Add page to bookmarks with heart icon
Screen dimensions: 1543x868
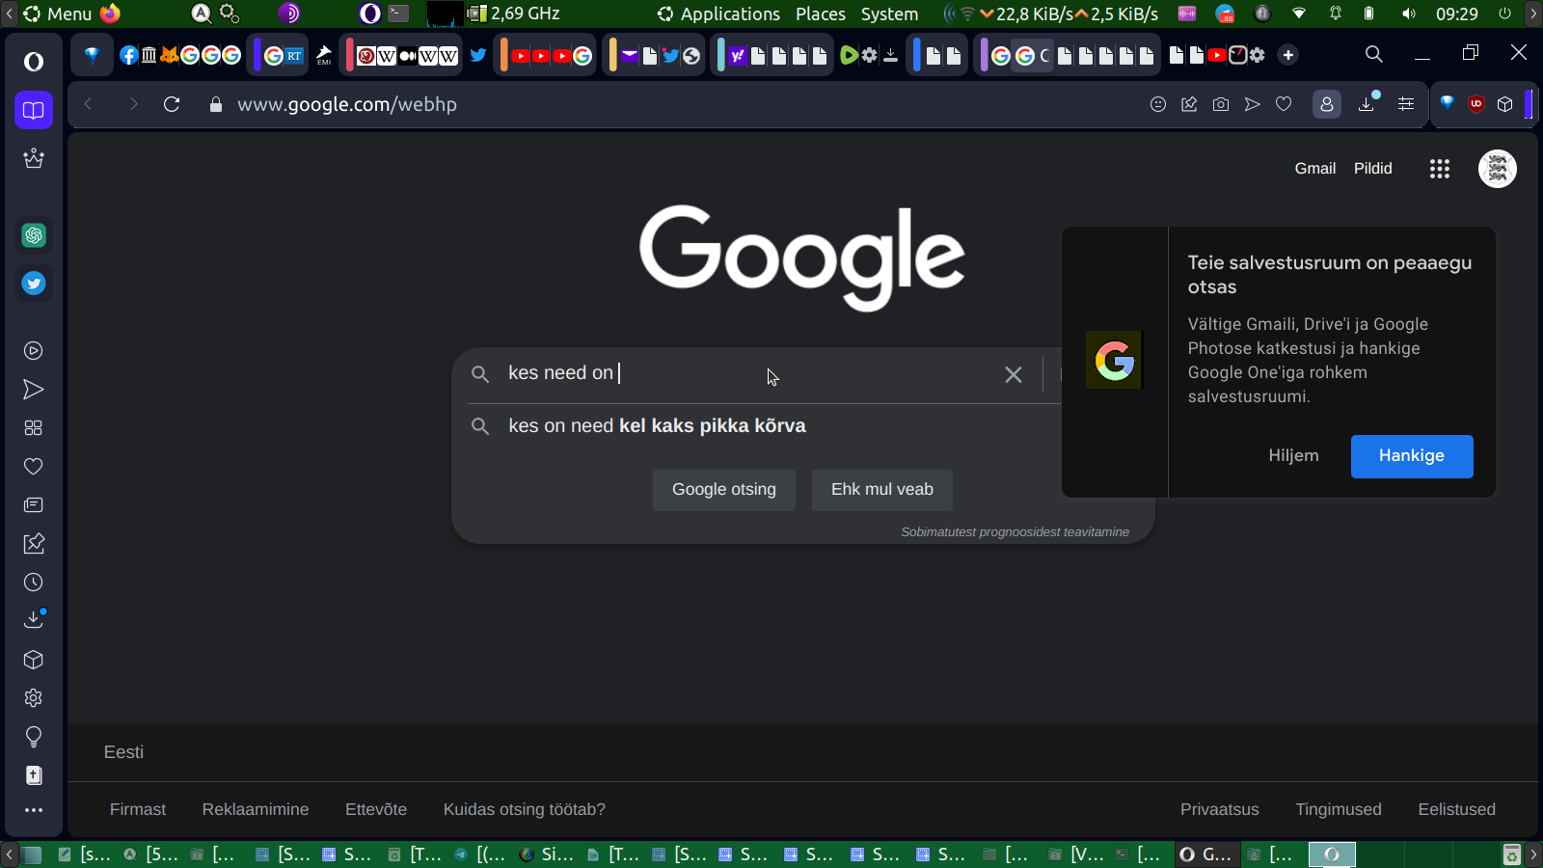tap(1284, 104)
